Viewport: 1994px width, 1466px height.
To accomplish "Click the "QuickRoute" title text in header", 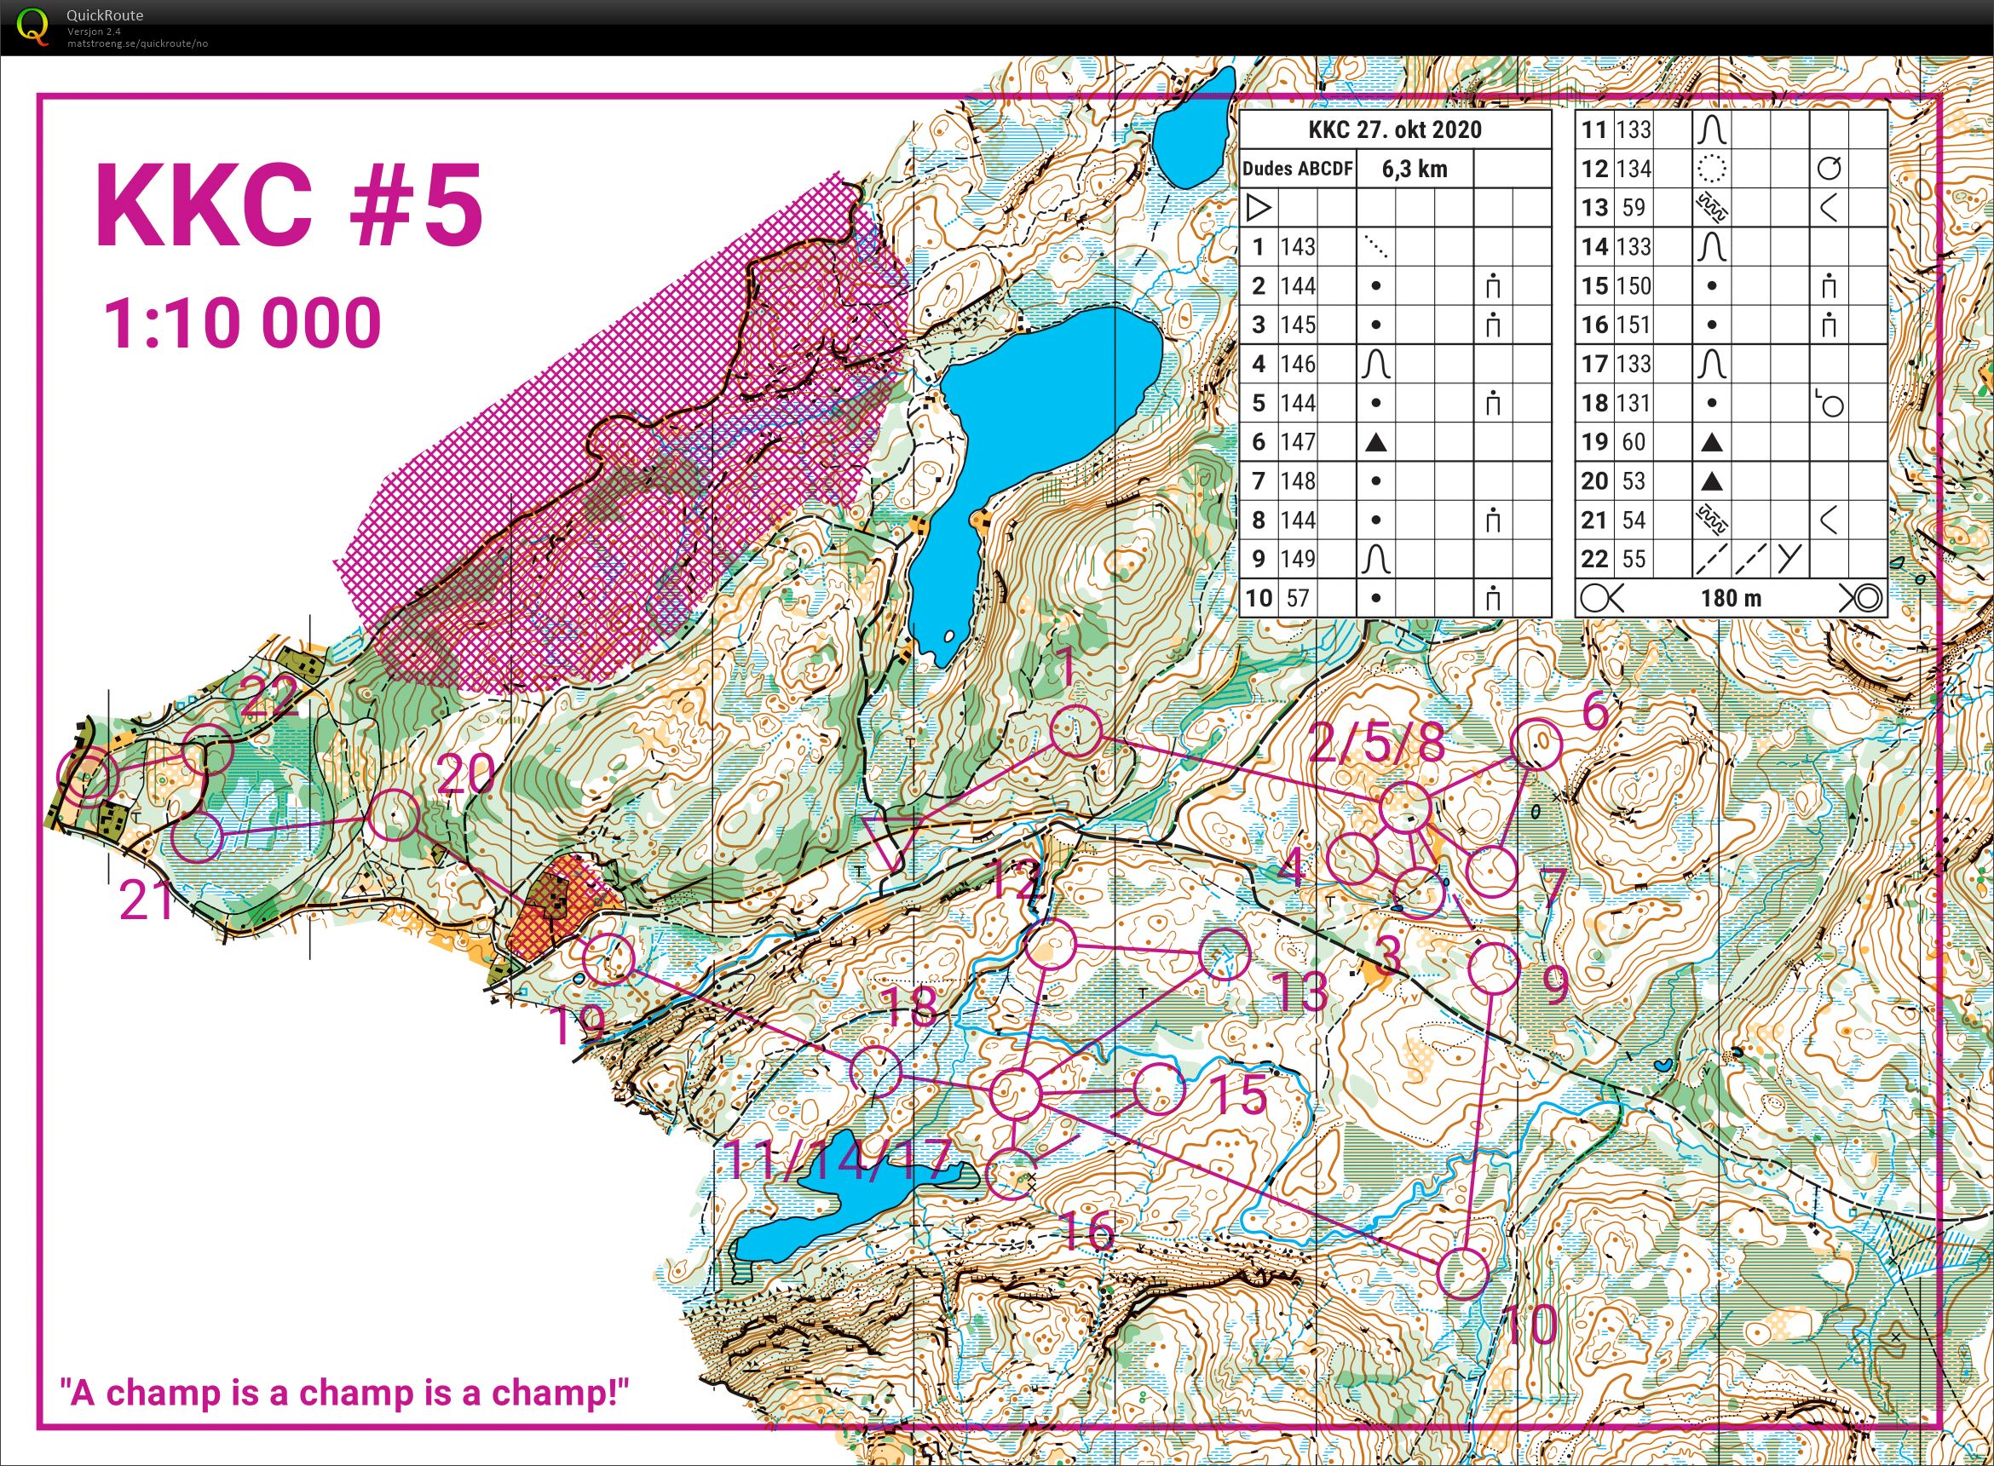I will click(x=105, y=15).
